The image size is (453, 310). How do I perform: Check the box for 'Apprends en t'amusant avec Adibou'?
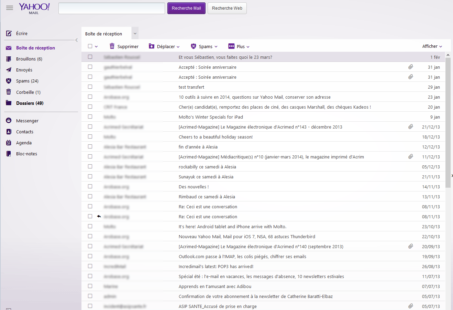pos(90,286)
